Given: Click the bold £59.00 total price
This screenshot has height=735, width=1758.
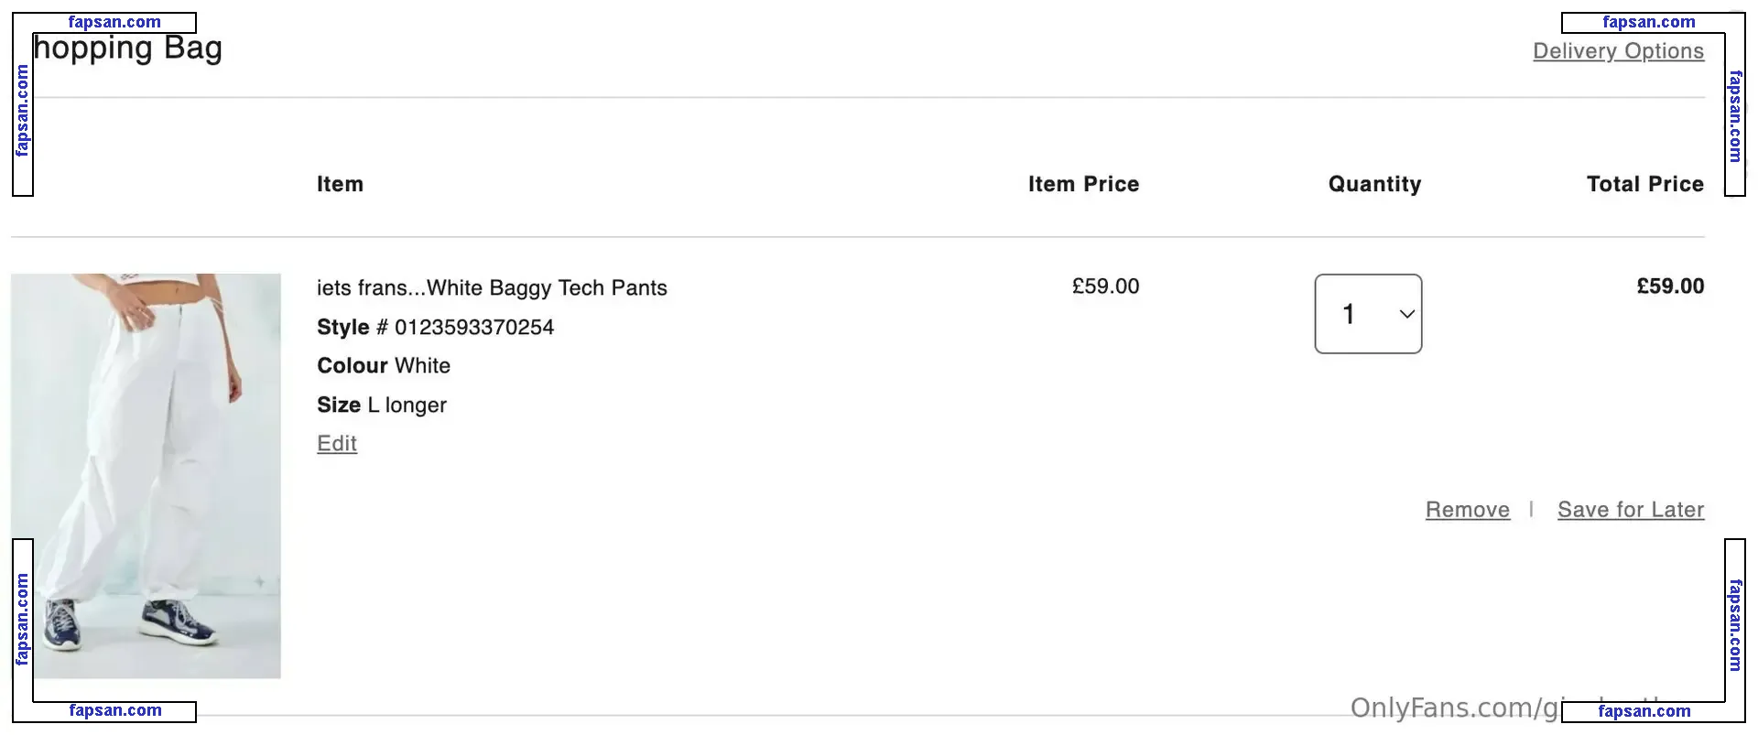Looking at the screenshot, I should pyautogui.click(x=1670, y=286).
